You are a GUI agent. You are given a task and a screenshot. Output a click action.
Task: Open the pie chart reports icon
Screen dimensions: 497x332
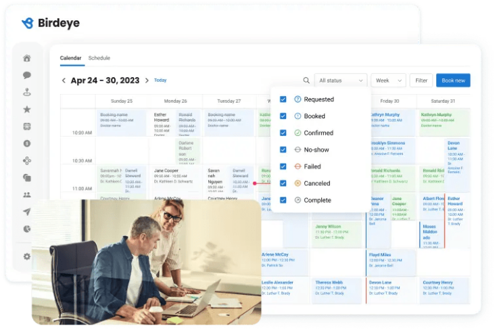click(x=27, y=229)
